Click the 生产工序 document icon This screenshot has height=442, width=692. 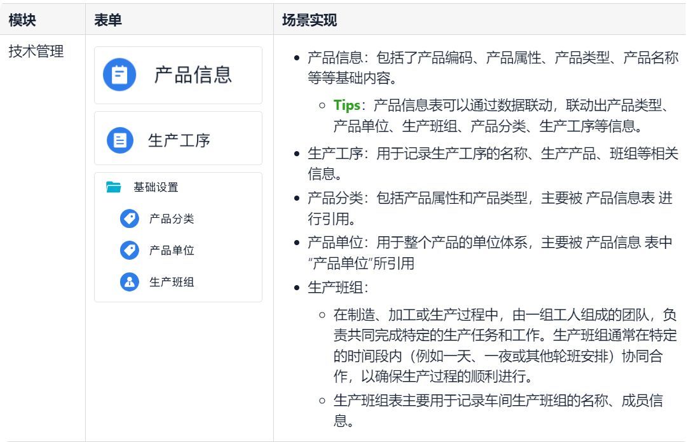(x=119, y=140)
